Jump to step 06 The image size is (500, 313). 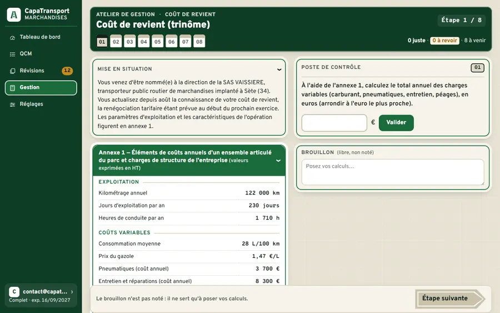[172, 41]
